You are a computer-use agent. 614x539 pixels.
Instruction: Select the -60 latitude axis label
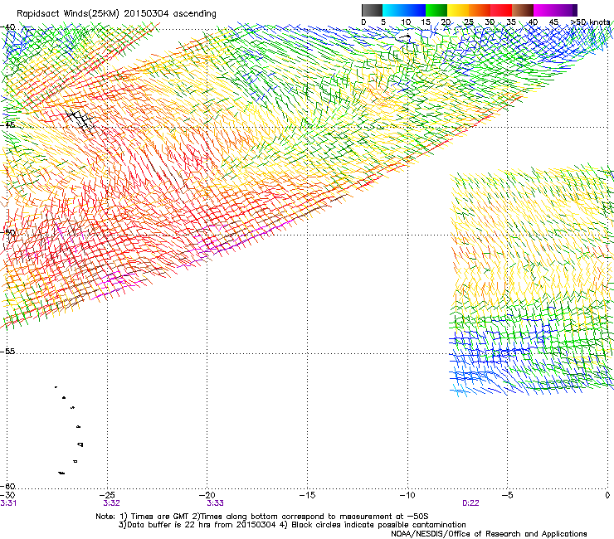[x=7, y=486]
